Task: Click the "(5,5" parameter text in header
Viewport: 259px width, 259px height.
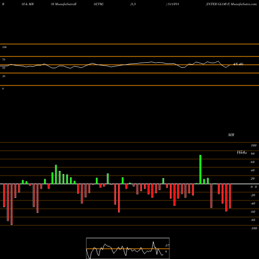Action: [133, 4]
